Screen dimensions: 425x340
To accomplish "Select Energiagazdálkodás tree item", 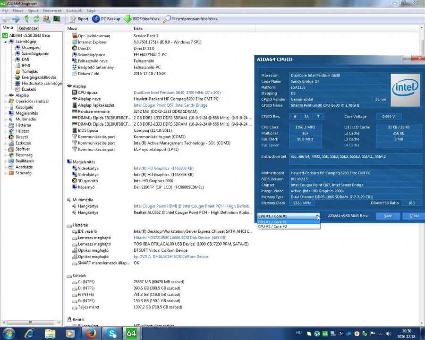I will 39,77.
